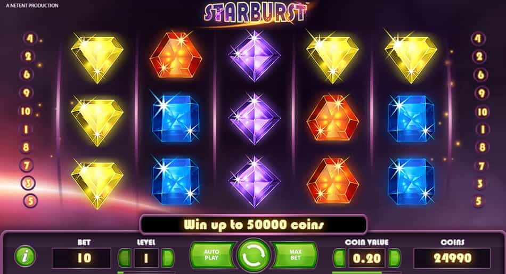Image resolution: width=506 pixels, height=274 pixels.
Task: Highlight payline 5 on the right side
Action: [x=479, y=201]
